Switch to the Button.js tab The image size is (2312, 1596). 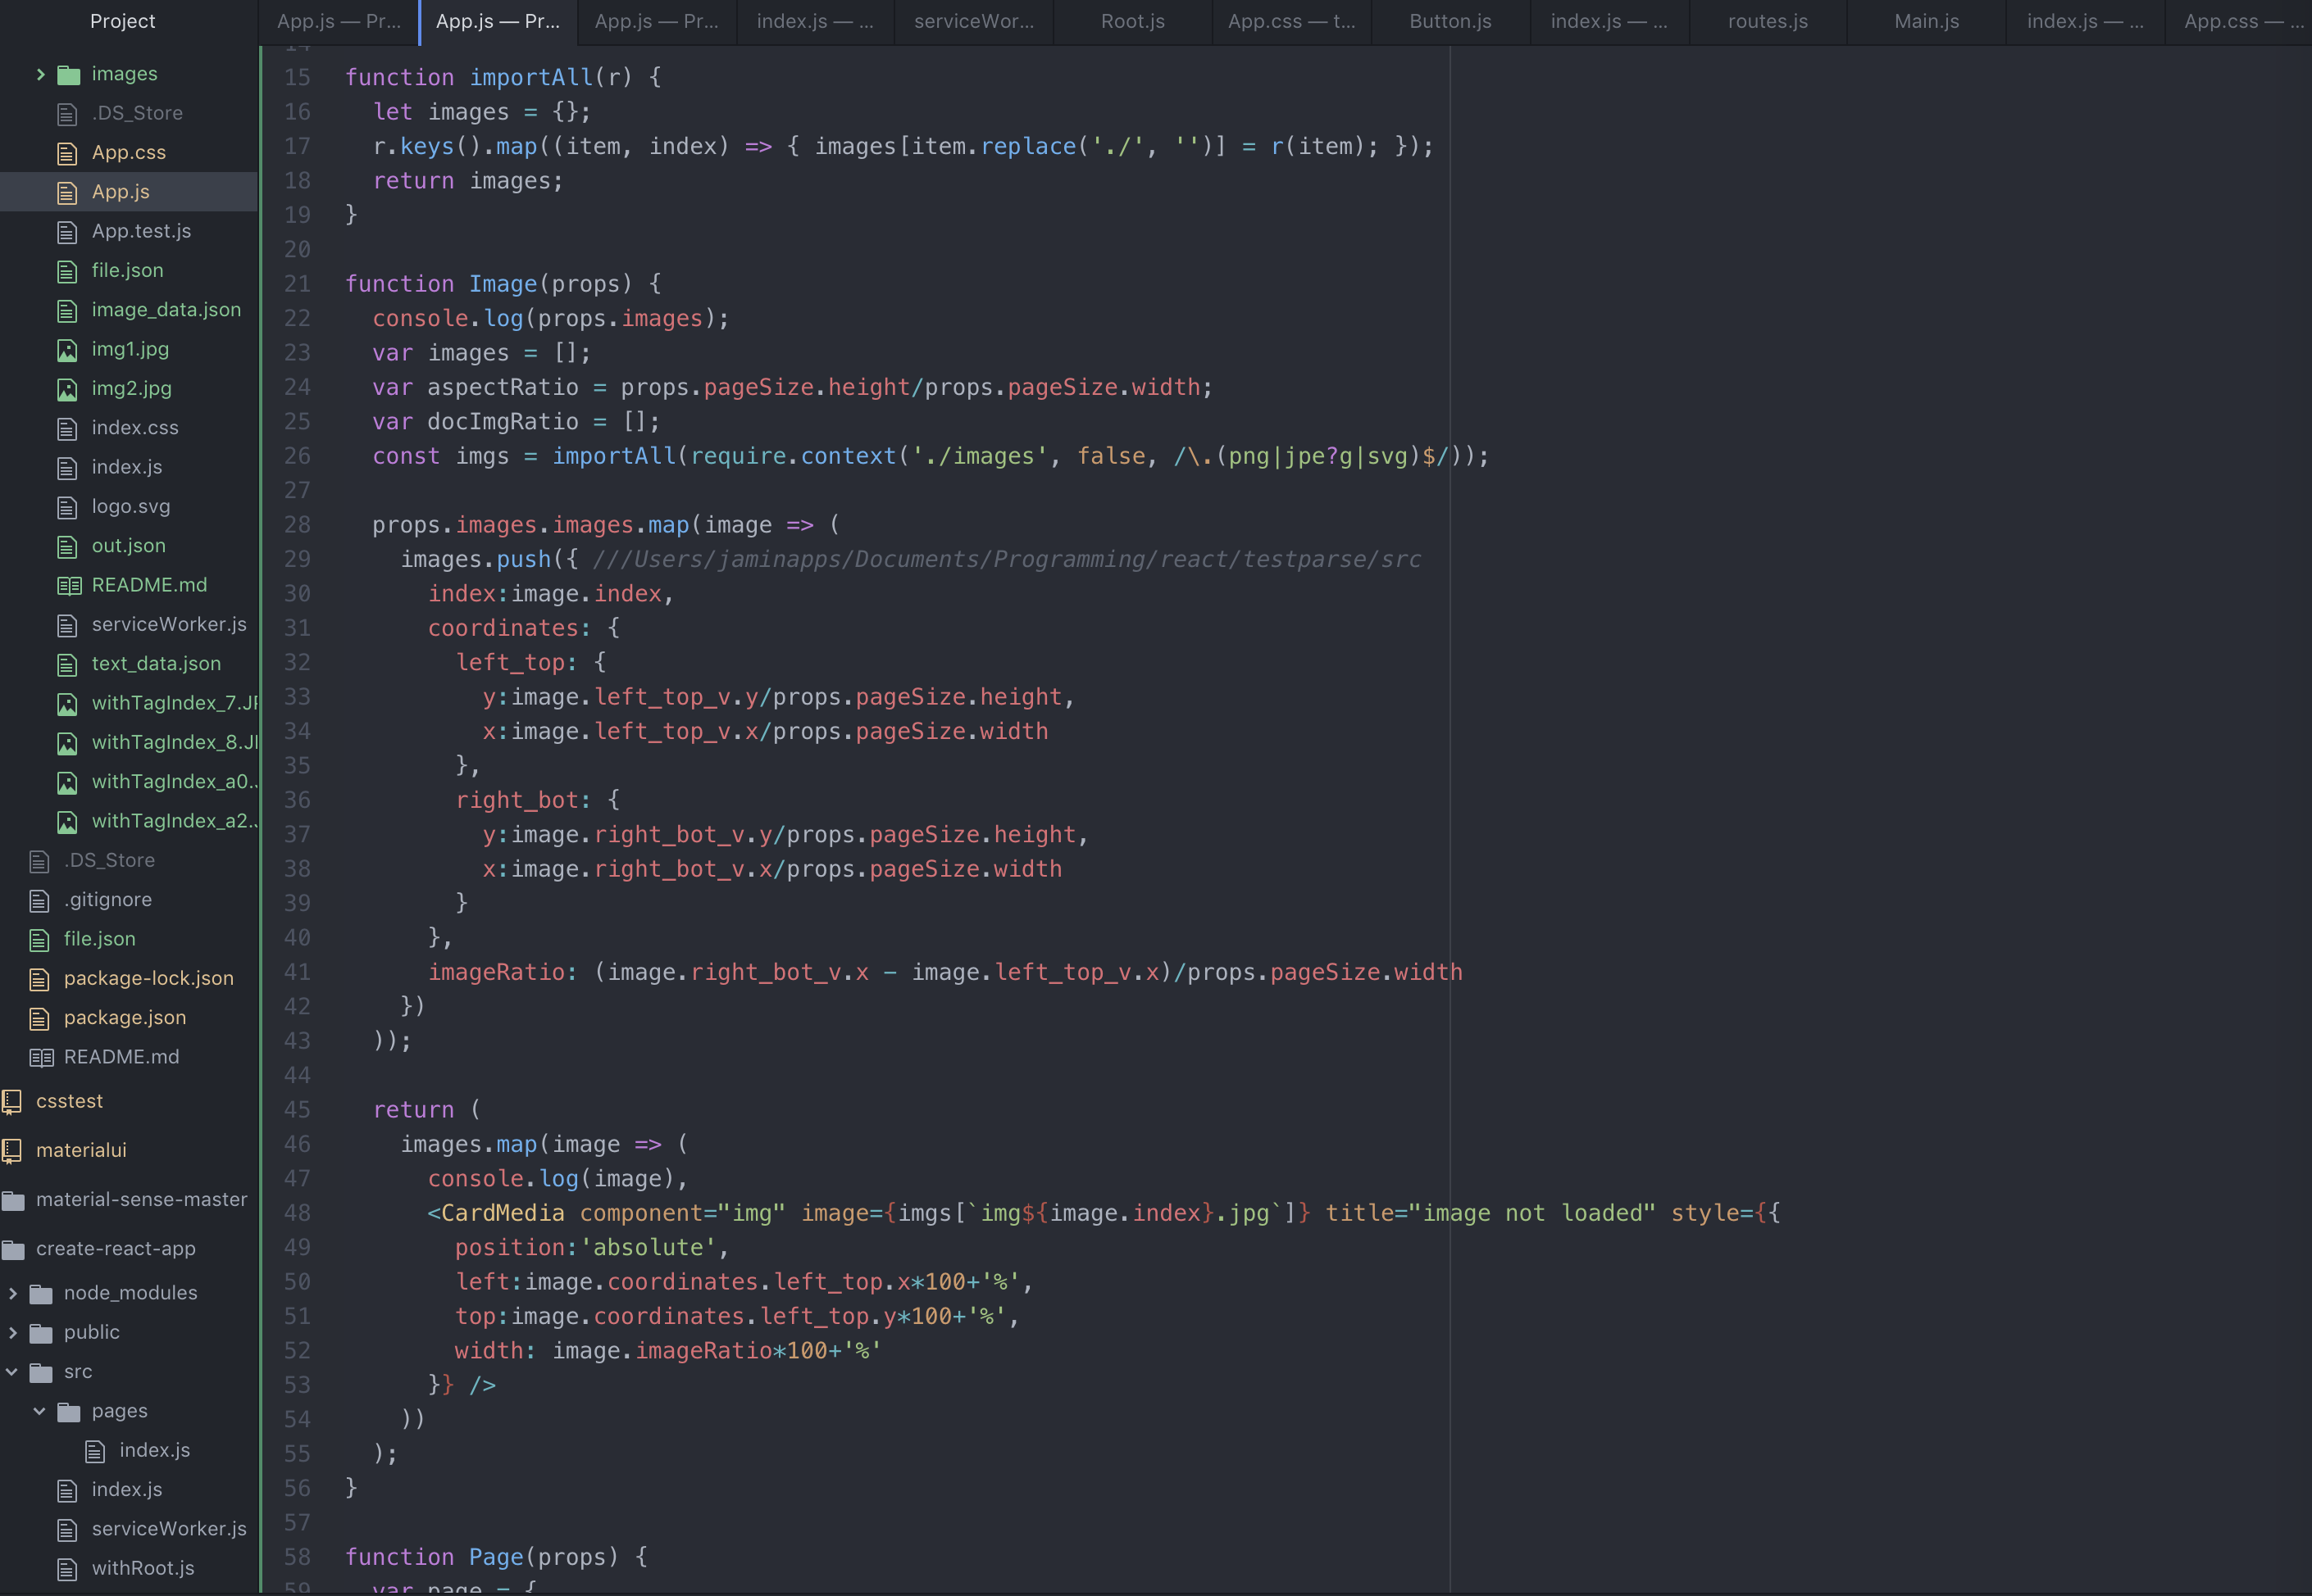tap(1450, 21)
